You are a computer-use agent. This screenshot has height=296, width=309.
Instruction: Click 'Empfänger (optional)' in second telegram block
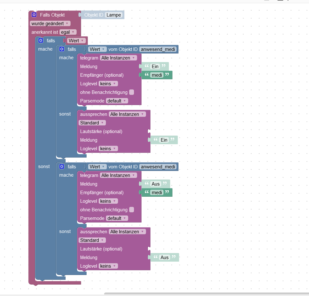pyautogui.click(x=102, y=193)
